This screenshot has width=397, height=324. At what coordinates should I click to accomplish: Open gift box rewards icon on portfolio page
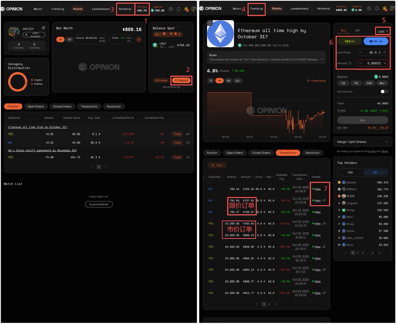(187, 9)
